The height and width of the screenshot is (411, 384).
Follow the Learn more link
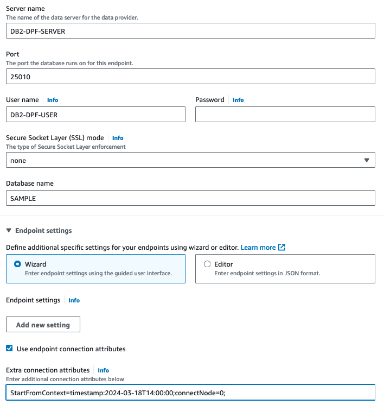[x=258, y=248]
